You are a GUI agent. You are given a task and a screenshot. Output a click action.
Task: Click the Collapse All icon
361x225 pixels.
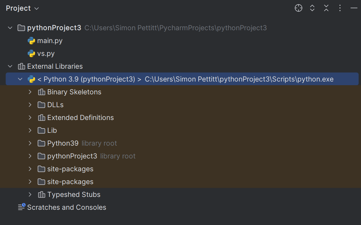coord(326,8)
